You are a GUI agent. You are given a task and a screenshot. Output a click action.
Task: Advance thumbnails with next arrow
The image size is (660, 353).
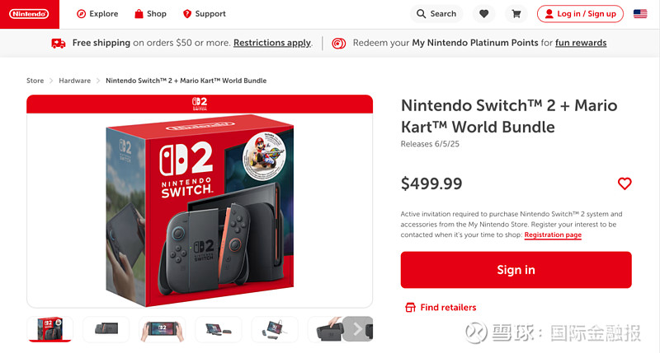(357, 329)
